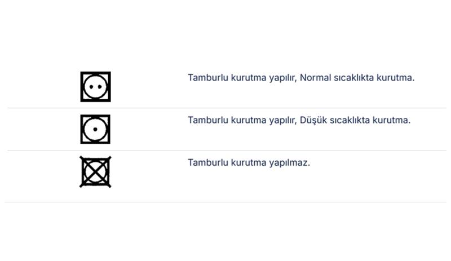Click the X crossing point of the no-dryer symbol
Image resolution: width=451 pixels, height=261 pixels.
[x=95, y=172]
